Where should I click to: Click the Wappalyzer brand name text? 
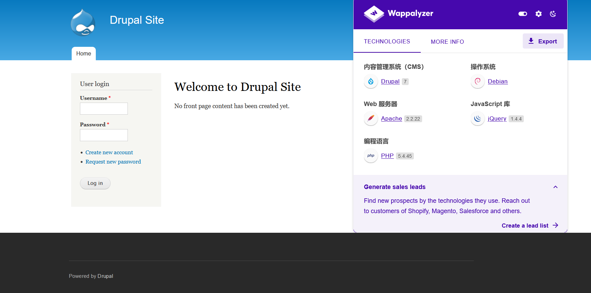(410, 13)
